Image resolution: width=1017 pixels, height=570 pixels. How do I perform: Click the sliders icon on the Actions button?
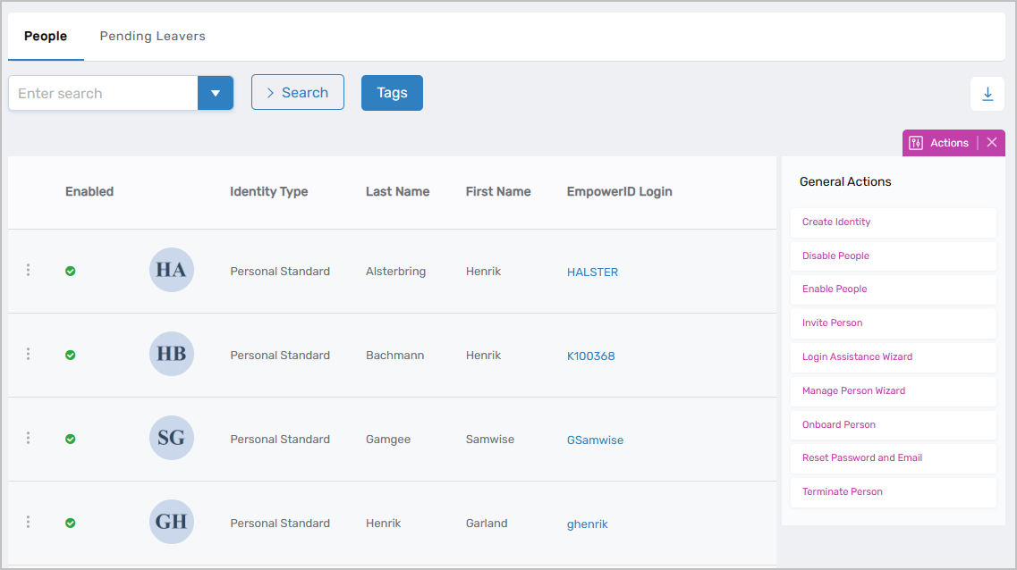coord(915,142)
